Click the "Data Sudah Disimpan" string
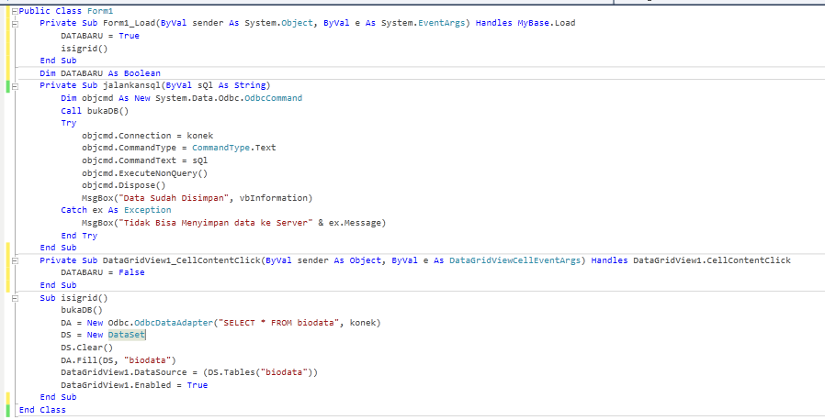 pyautogui.click(x=174, y=198)
